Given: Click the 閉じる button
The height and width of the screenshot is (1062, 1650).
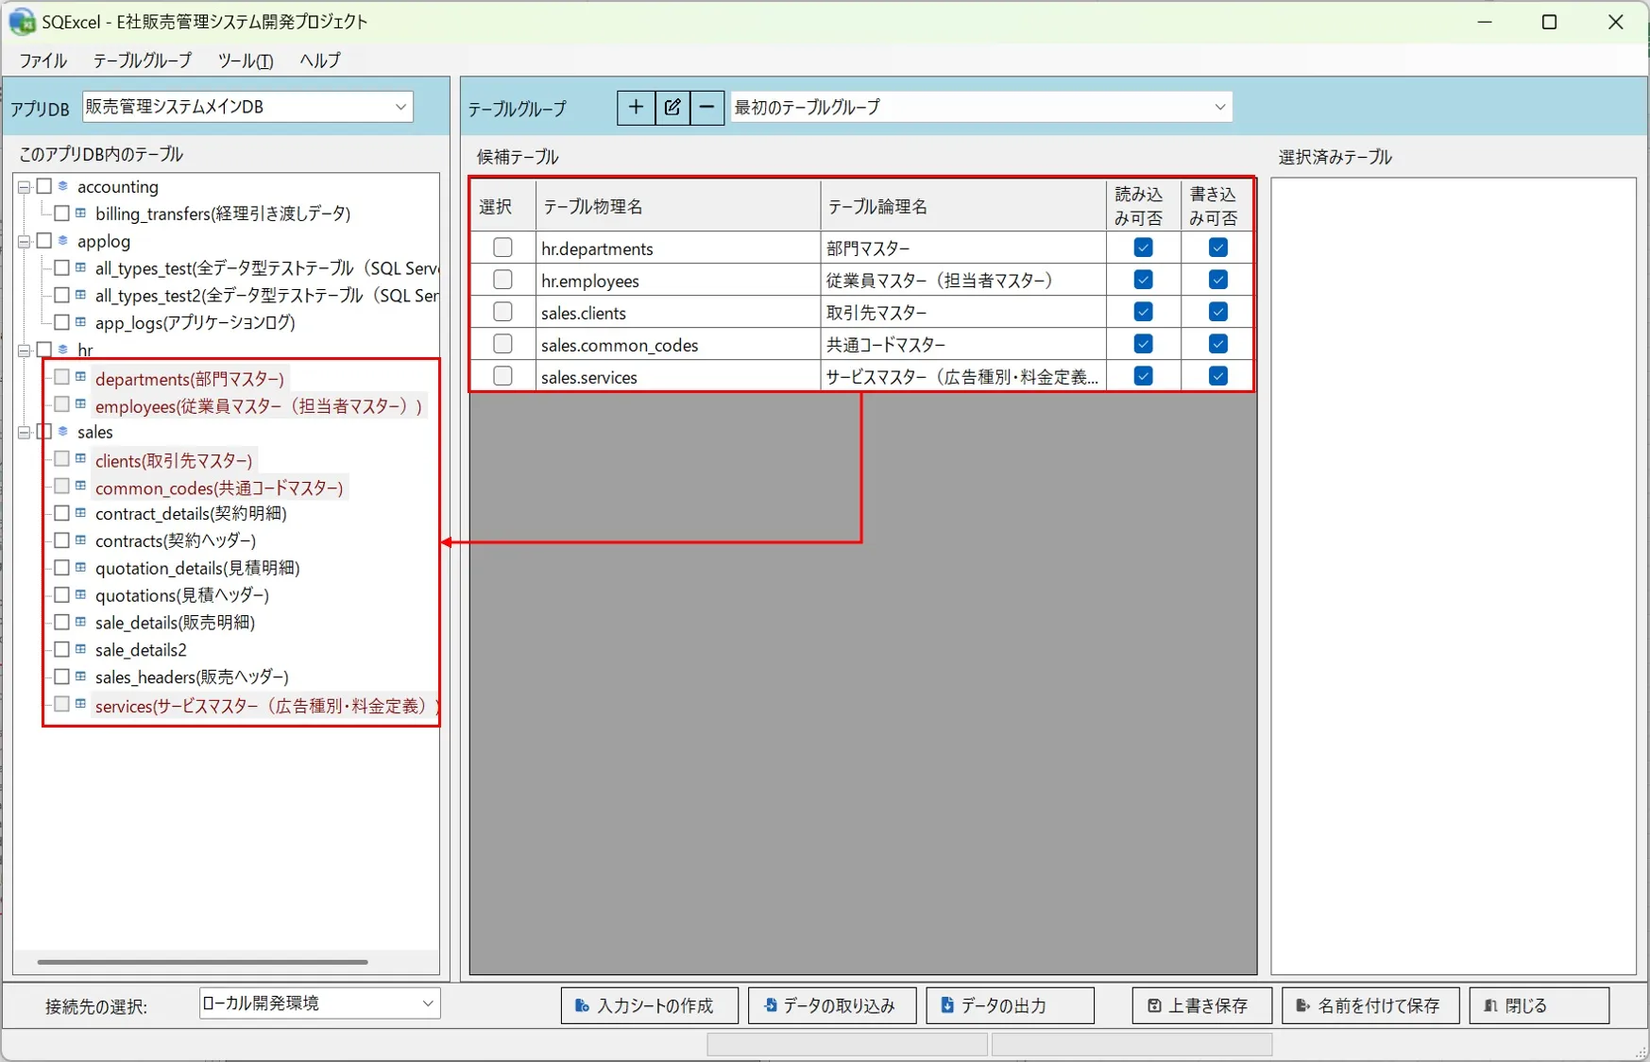Looking at the screenshot, I should coord(1539,1005).
